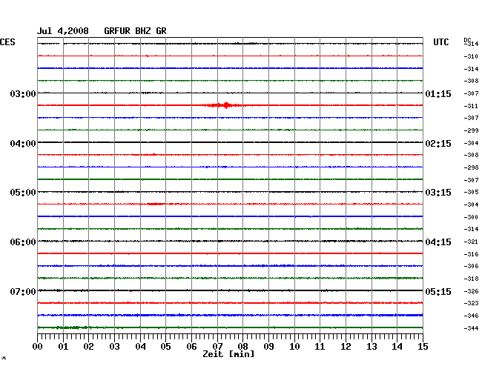The height and width of the screenshot is (366, 482).
Task: Click minute tick label "02" on time axis
Action: [88, 346]
